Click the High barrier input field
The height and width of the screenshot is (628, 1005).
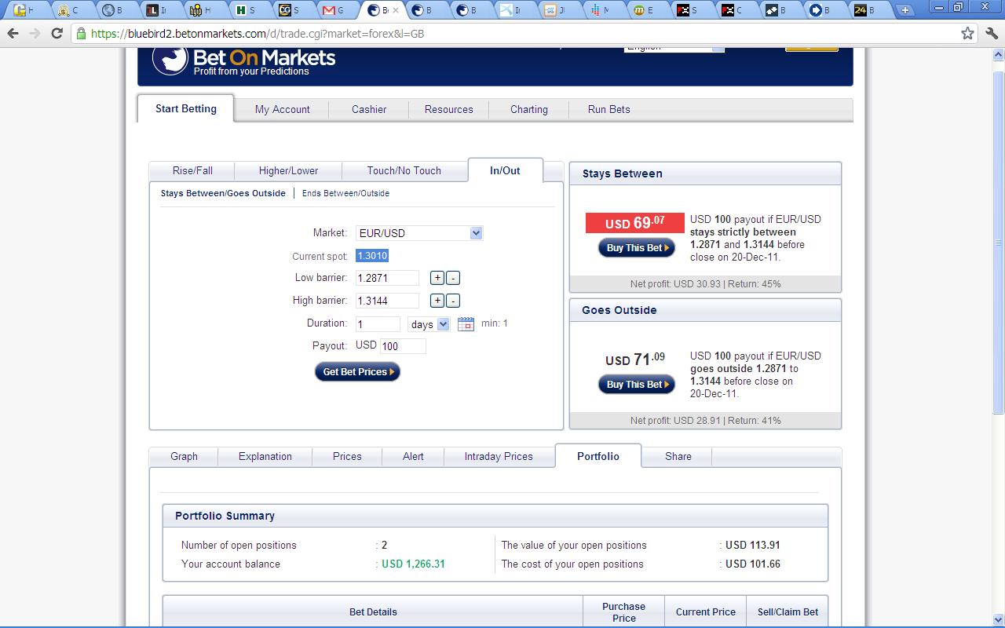point(387,301)
